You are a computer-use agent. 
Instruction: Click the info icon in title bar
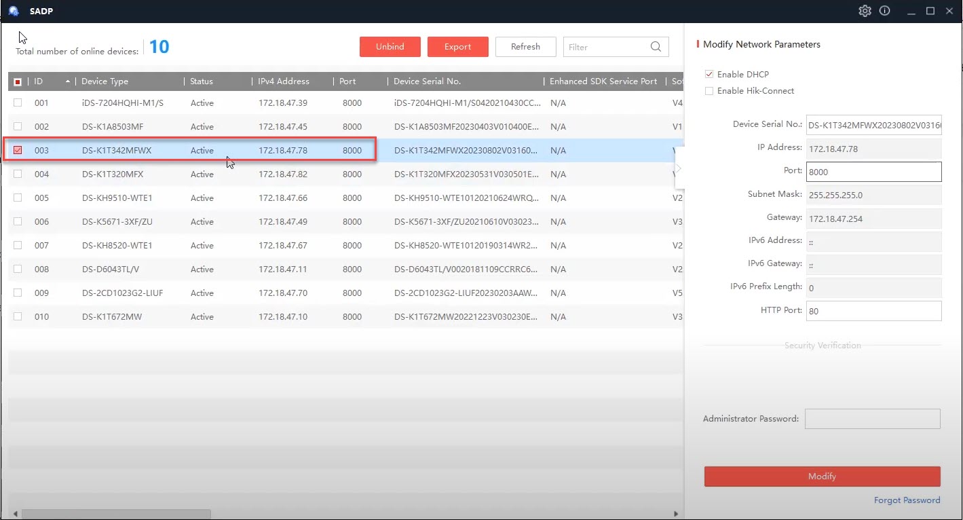click(884, 11)
